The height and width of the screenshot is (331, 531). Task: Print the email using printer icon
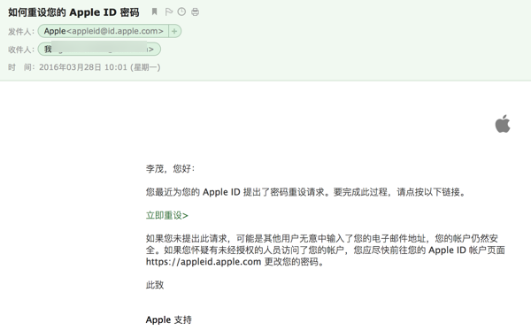(195, 12)
